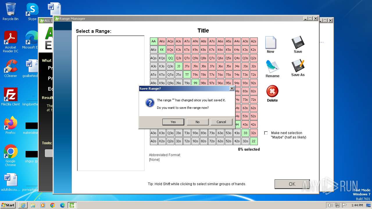Select the K2s hand cell
The image size is (372, 209).
tap(254, 50)
